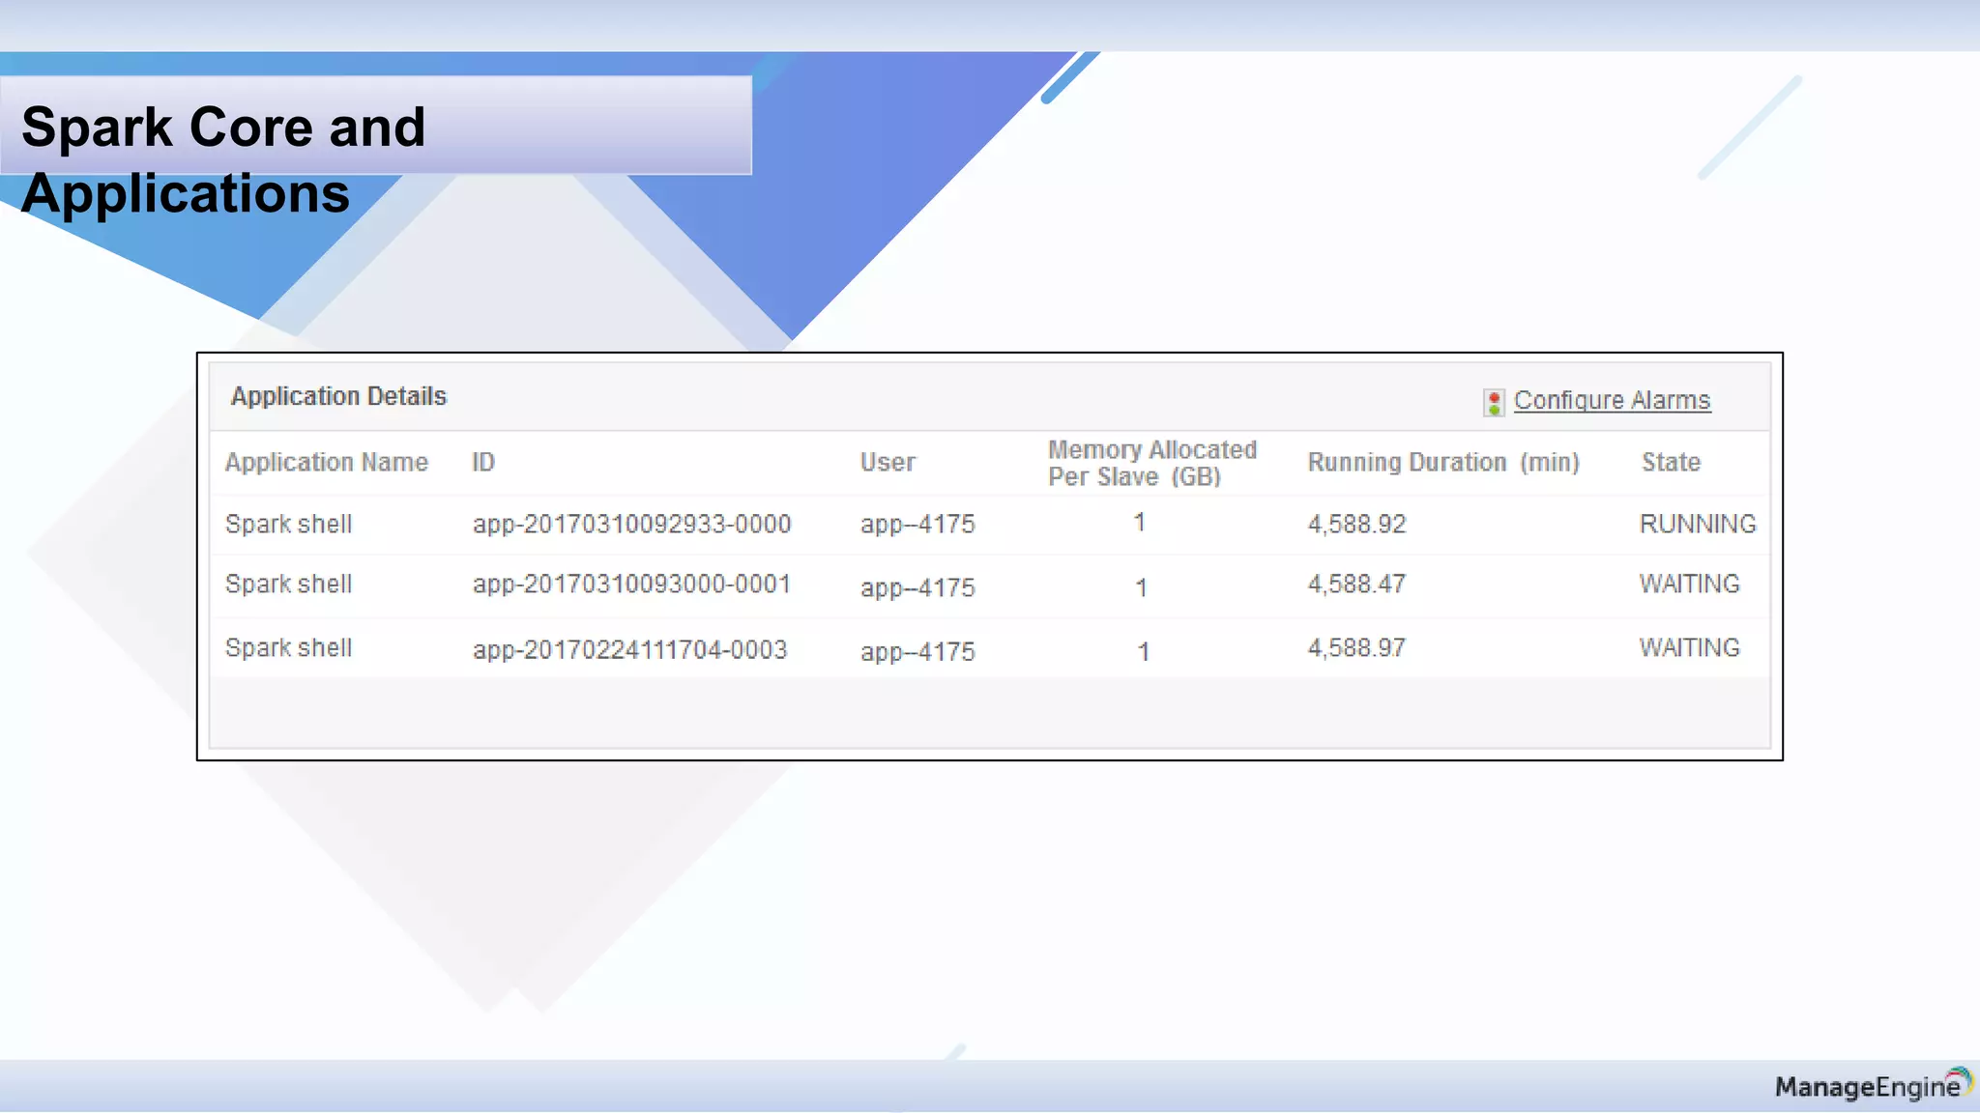Click WAITING state for app ending 0003
Image resolution: width=1980 pixels, height=1113 pixels.
(1689, 648)
